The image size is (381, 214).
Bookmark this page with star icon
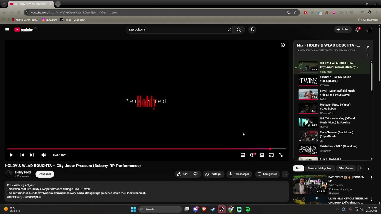point(295,12)
